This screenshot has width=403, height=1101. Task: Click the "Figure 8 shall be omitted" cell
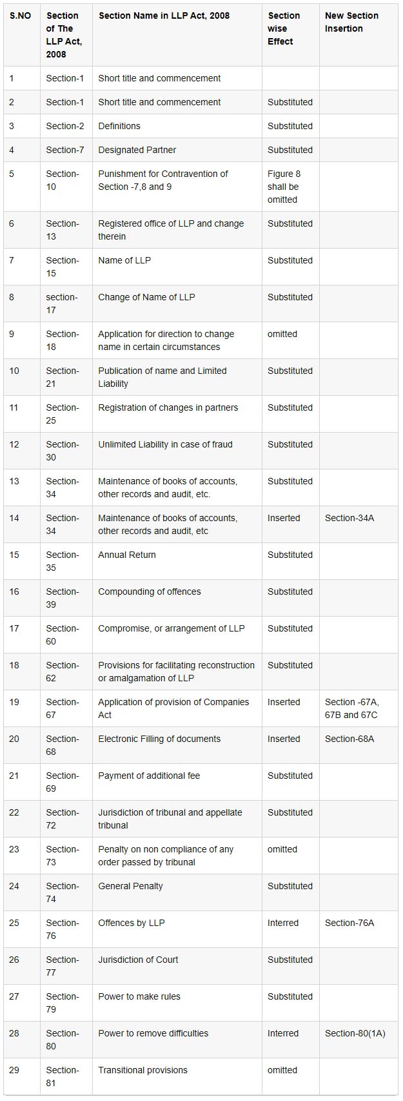pyautogui.click(x=284, y=187)
